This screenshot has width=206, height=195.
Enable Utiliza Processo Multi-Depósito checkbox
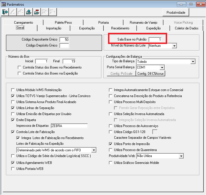point(111,102)
